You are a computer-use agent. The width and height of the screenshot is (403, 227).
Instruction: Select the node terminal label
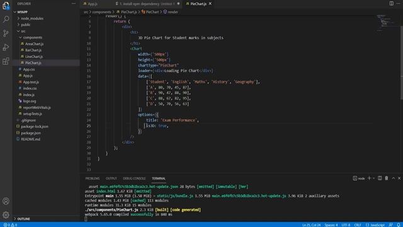click(359, 178)
